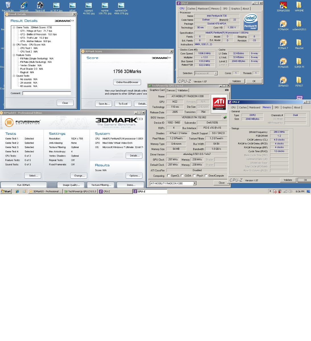Open the Sensors tab in GPU-Z

point(171,90)
